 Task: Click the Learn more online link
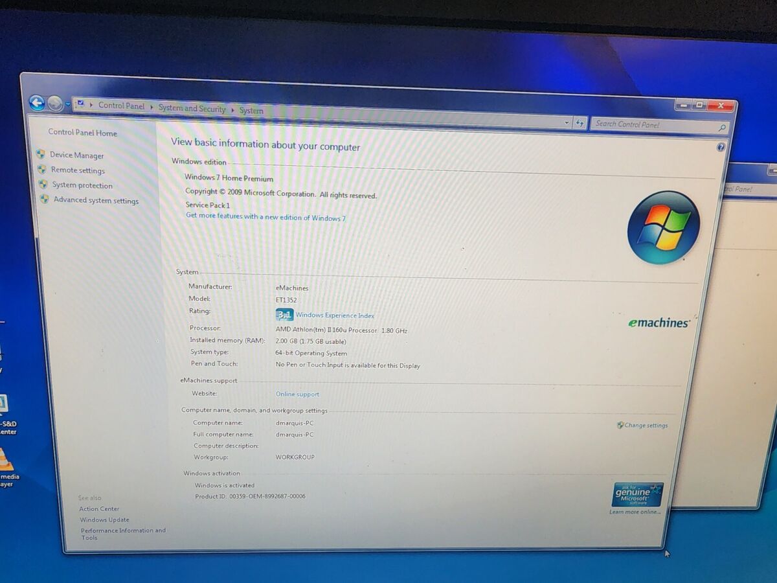point(635,512)
